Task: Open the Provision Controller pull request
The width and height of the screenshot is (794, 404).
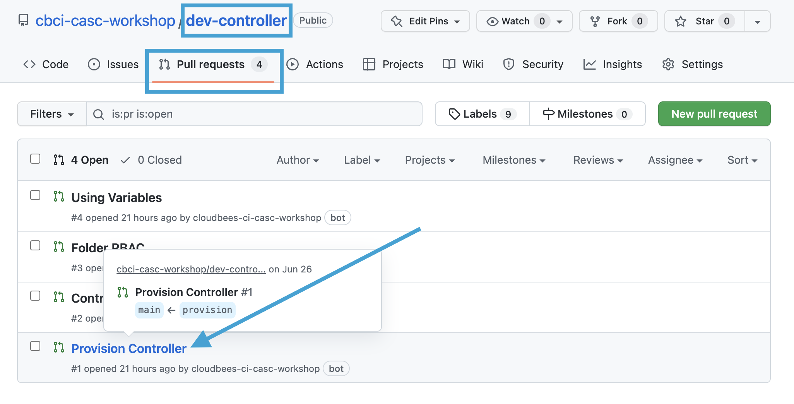Action: [x=128, y=348]
